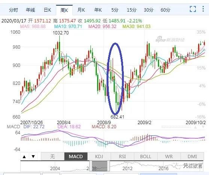
Task: Click the 2016 label on overview timeline
Action: 164,169
